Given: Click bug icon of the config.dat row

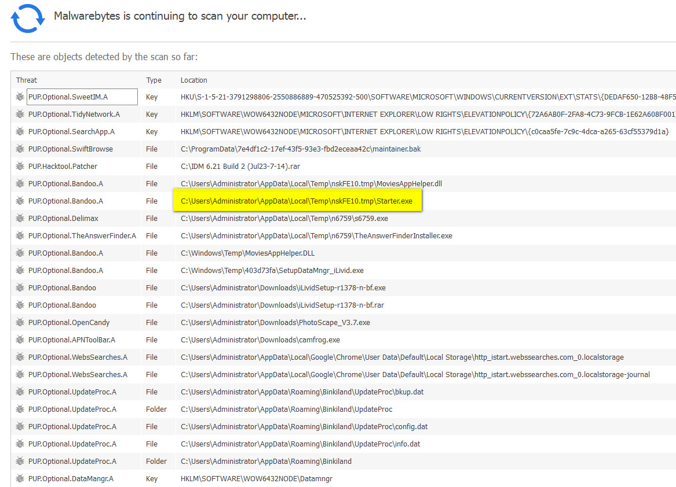Looking at the screenshot, I should click(x=20, y=426).
